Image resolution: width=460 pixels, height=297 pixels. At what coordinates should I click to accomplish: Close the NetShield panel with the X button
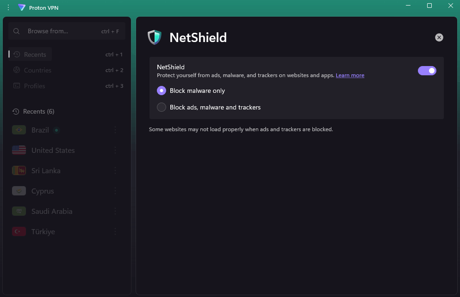439,37
